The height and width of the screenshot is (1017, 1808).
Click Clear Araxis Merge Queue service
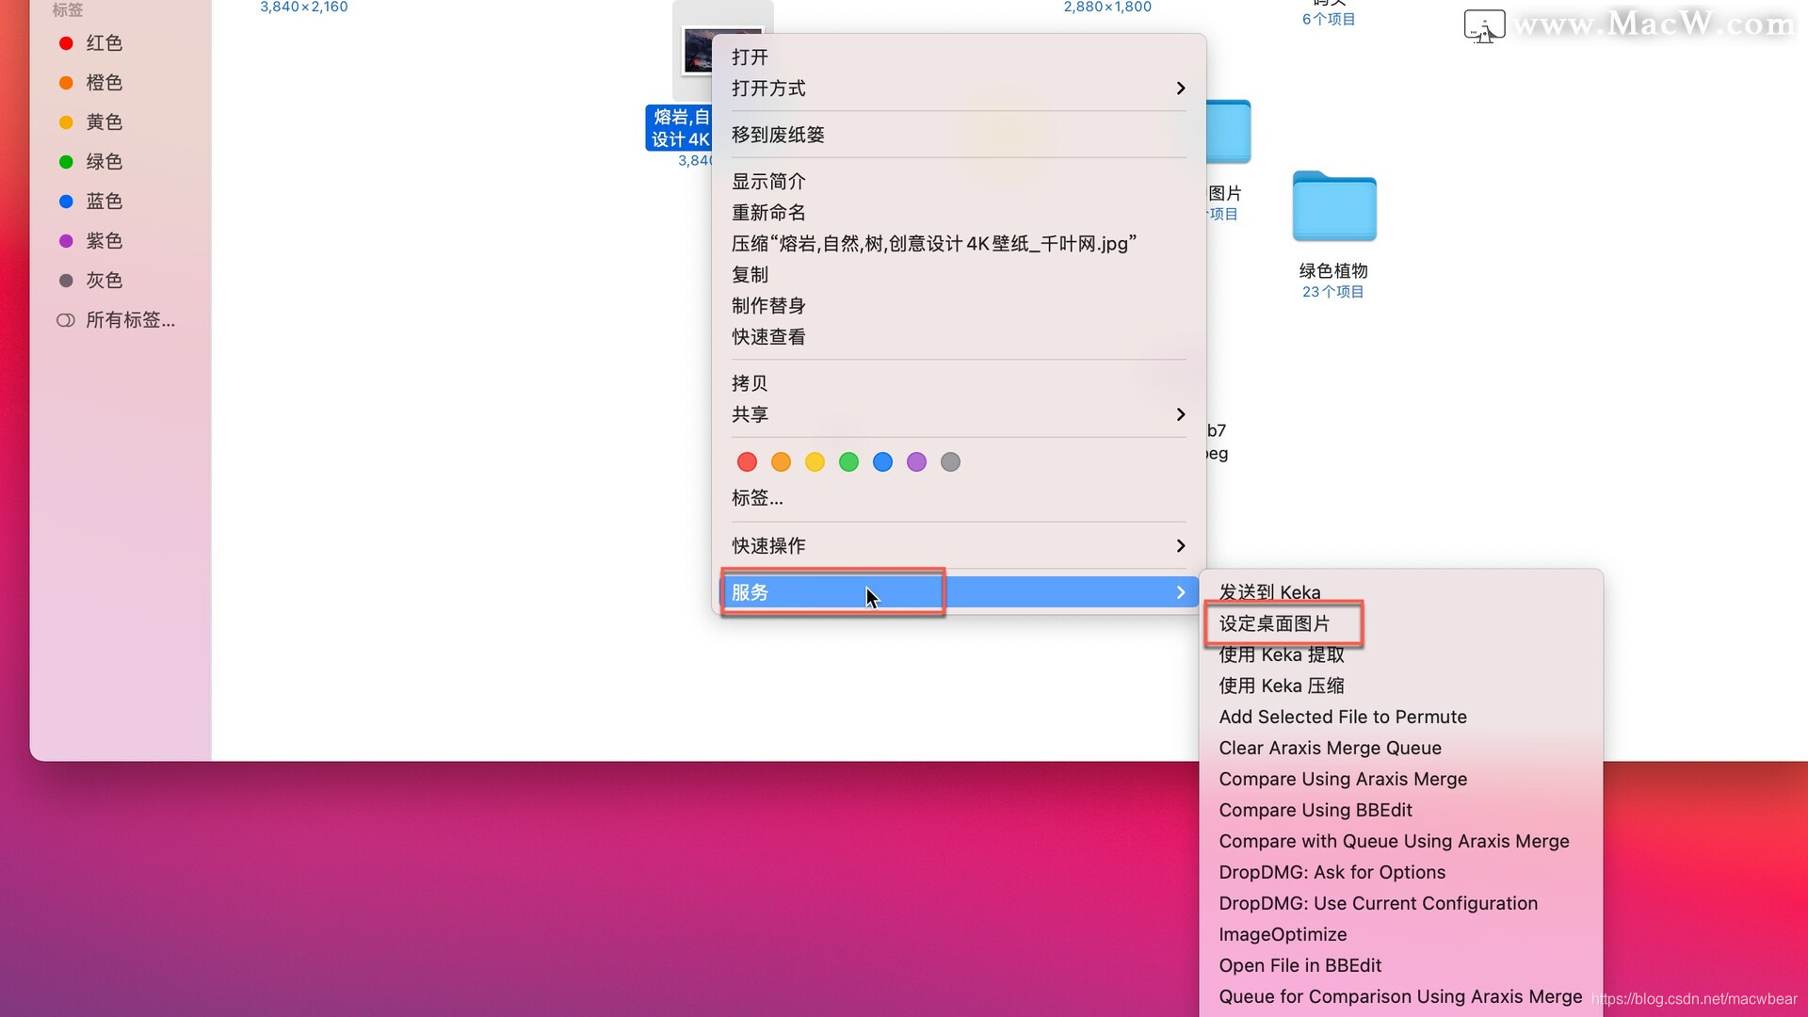pyautogui.click(x=1329, y=748)
